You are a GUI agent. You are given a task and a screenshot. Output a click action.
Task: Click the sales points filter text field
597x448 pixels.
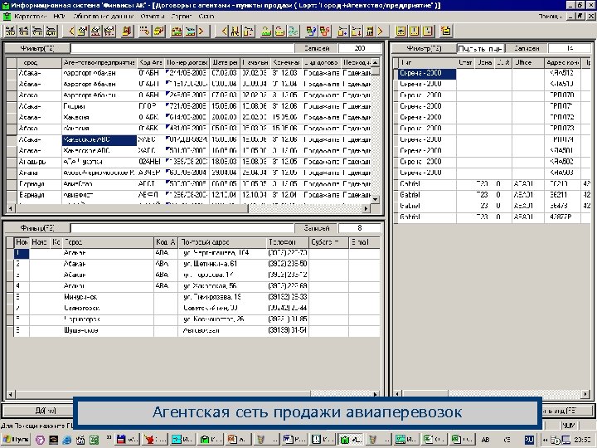coord(182,228)
